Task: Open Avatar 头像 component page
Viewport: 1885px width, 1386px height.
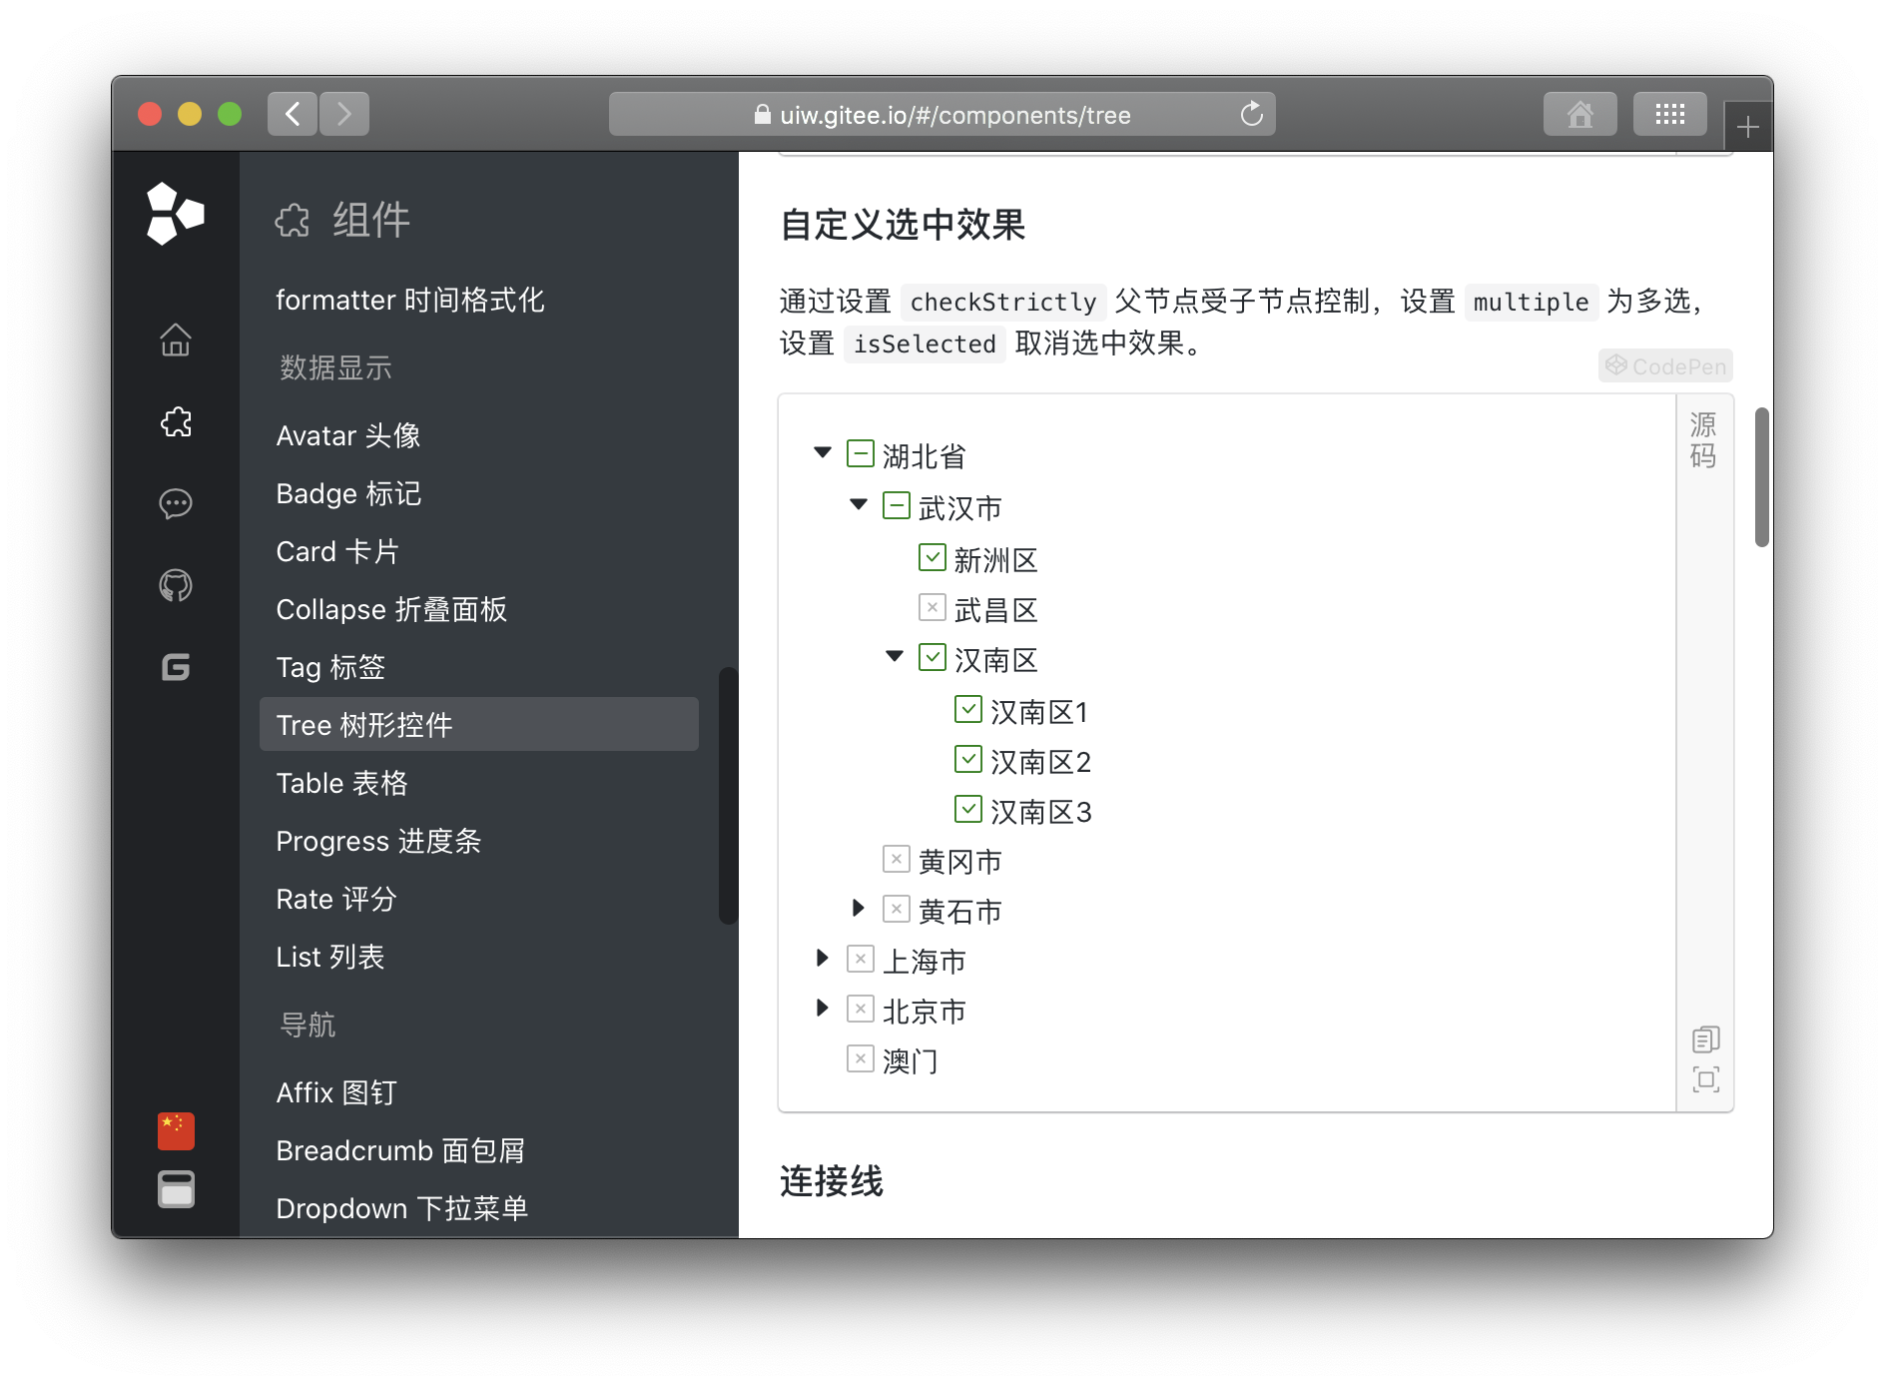Action: point(479,435)
